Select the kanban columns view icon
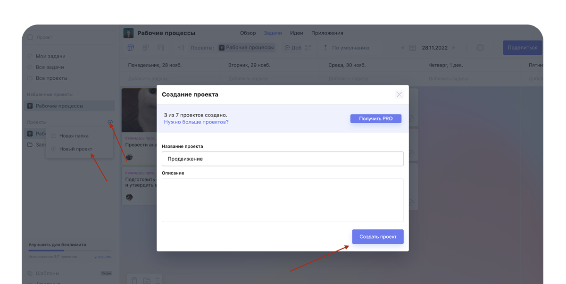 tap(161, 48)
